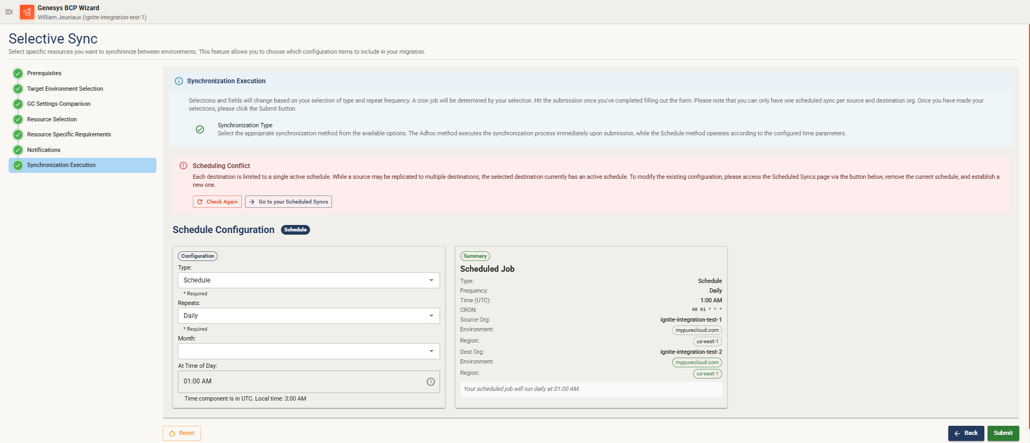
Task: Click the source mypurecloud.com environment chip
Action: (x=697, y=330)
